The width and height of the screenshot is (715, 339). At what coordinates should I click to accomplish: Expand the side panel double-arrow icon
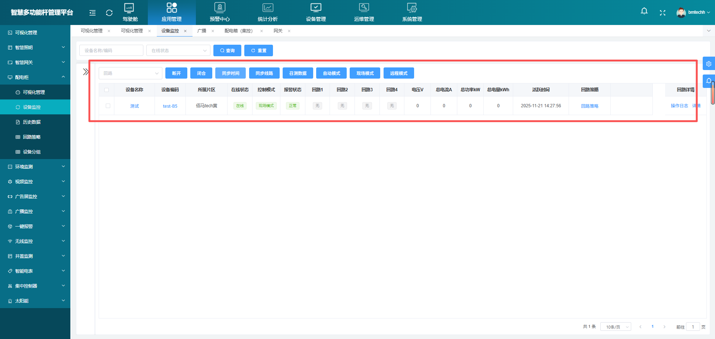tap(86, 72)
